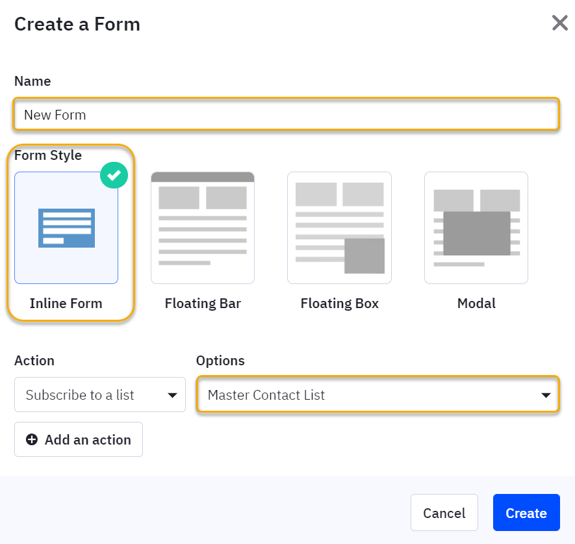Click the arrow on the Options dropdown
The width and height of the screenshot is (575, 544).
point(546,395)
